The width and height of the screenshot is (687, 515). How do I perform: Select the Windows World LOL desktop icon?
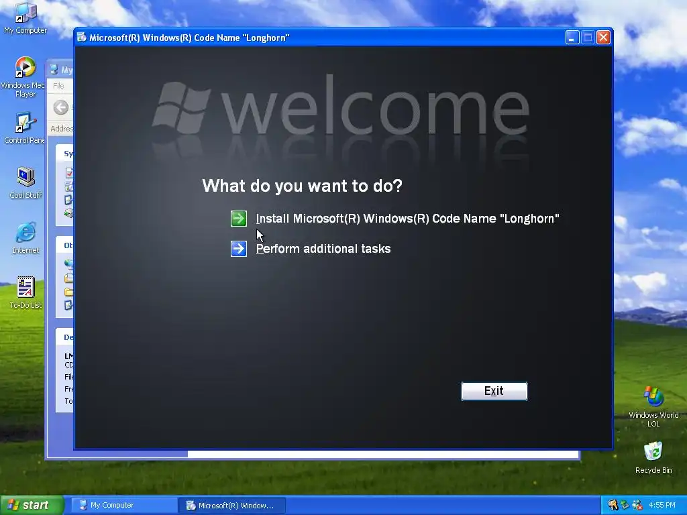pos(653,407)
